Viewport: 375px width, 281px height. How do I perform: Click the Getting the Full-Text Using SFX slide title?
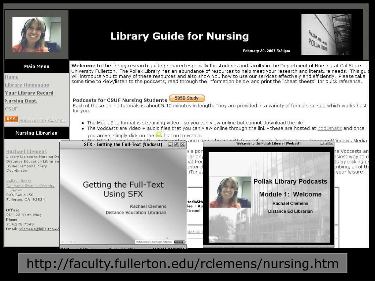[x=123, y=189]
